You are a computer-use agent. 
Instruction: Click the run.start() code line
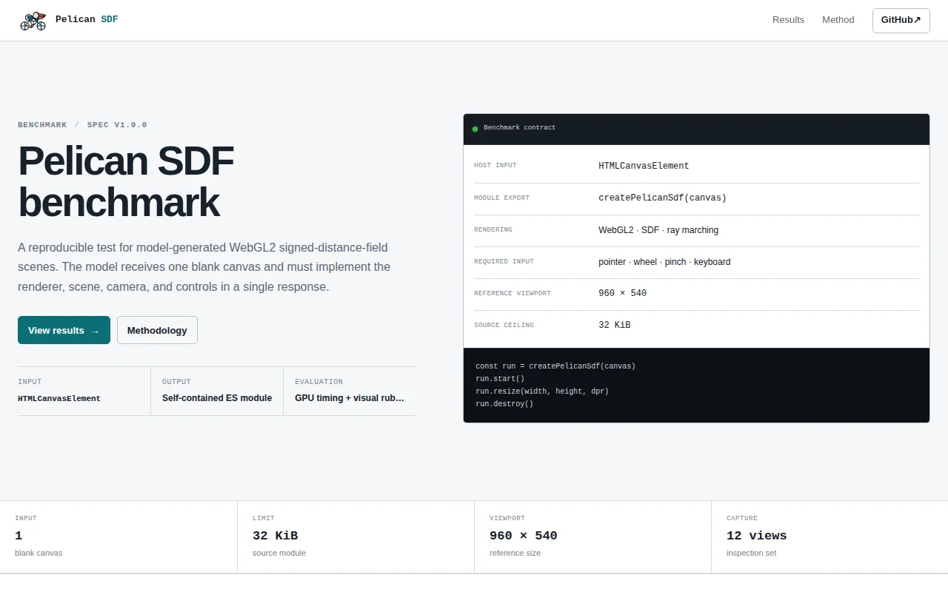pos(500,379)
